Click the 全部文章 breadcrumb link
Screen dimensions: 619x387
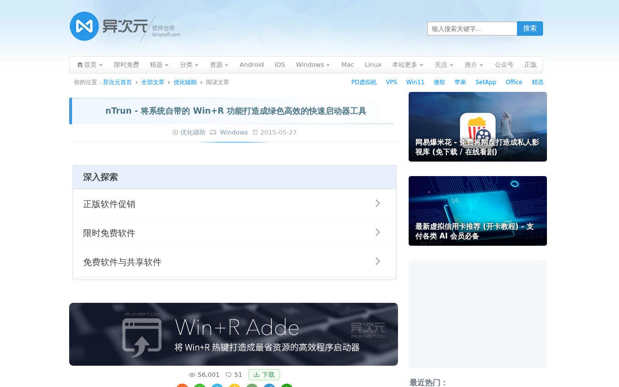[153, 82]
